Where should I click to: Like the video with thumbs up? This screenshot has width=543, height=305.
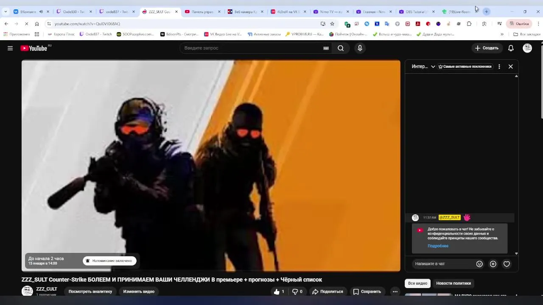(279, 291)
